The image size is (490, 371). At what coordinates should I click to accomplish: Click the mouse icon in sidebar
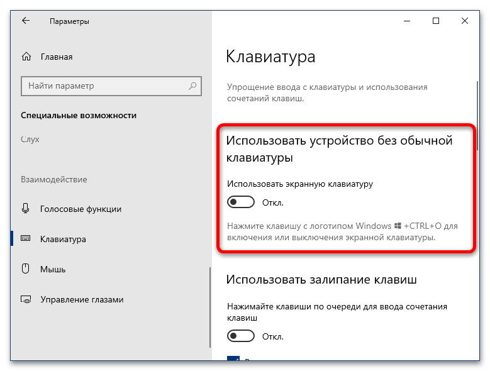26,269
